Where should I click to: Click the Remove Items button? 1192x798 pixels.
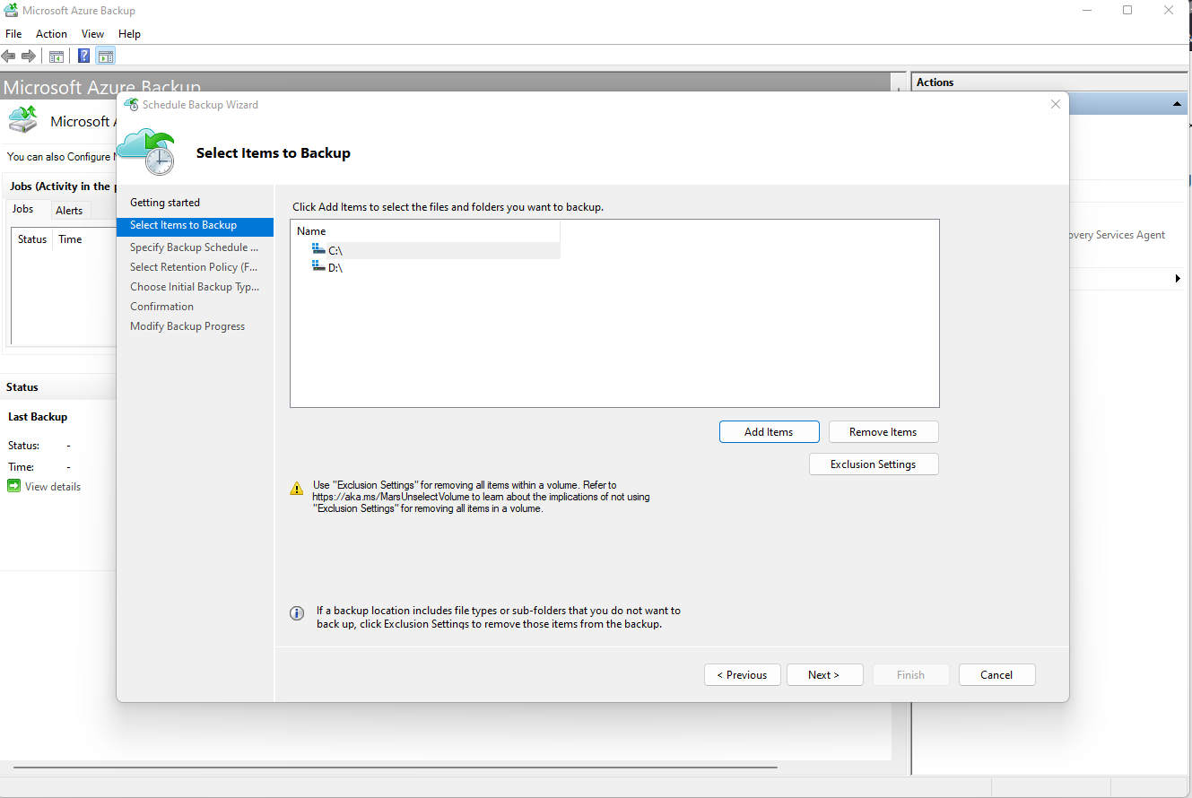click(x=883, y=431)
